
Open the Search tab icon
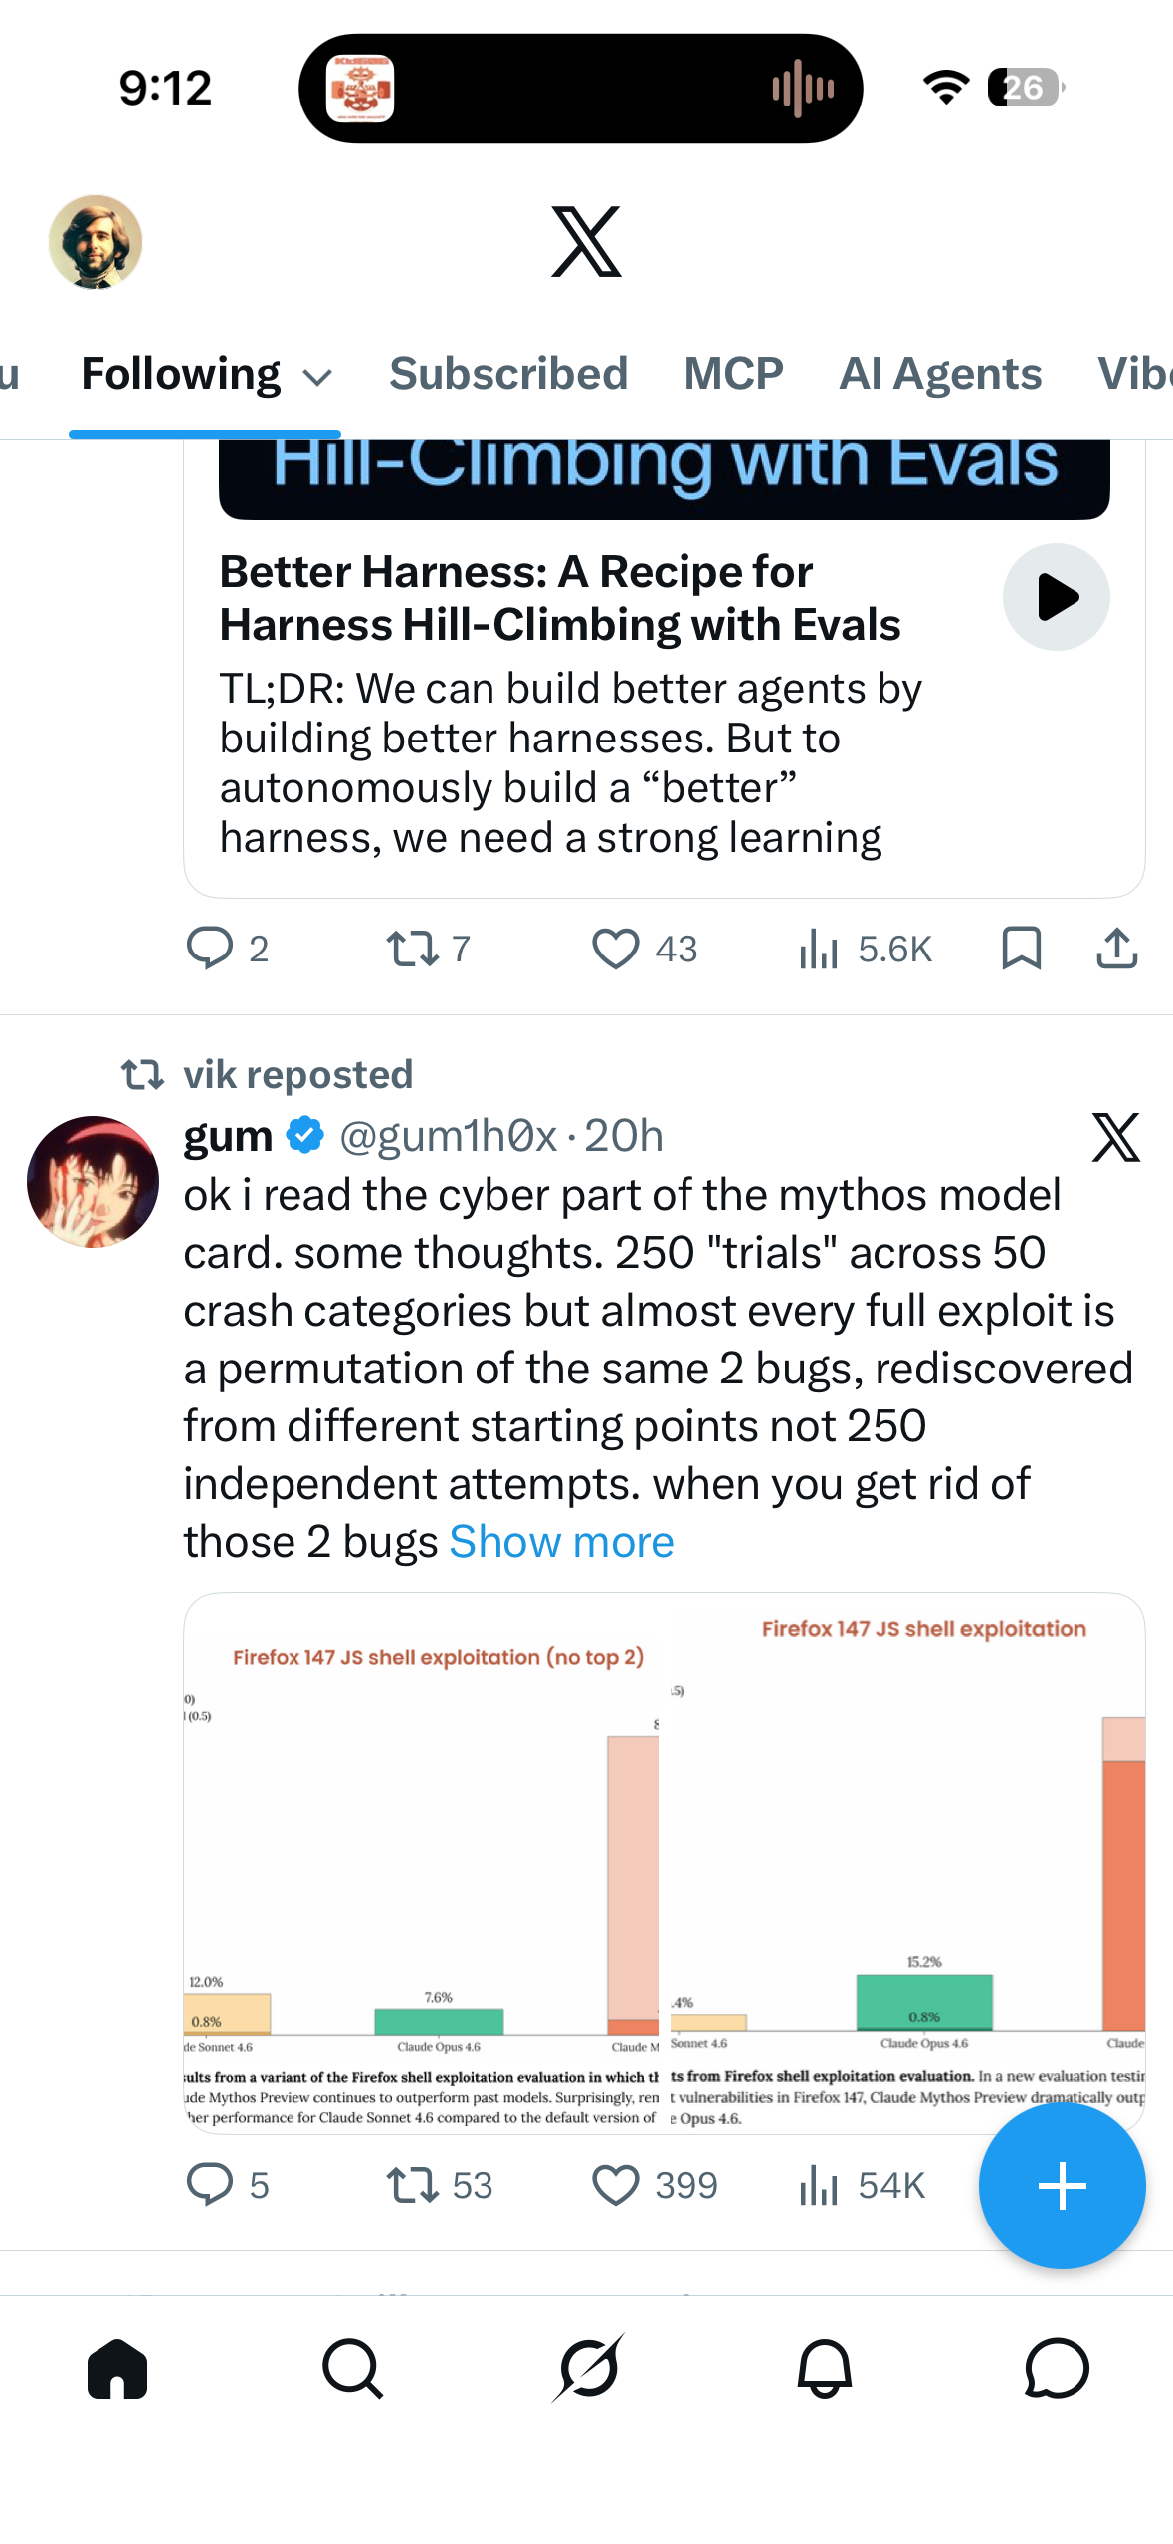[x=352, y=2368]
